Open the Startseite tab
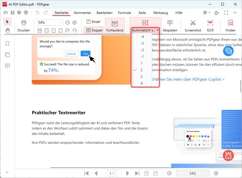Viewport: 242px width, 178px height. (x=62, y=13)
